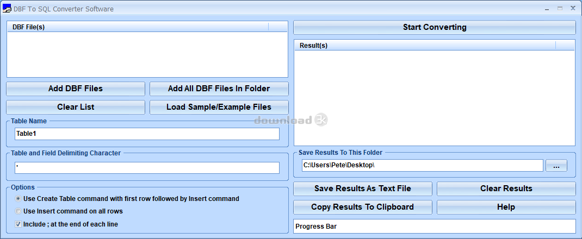The width and height of the screenshot is (582, 239).
Task: Open the Help button
Action: [x=506, y=207]
